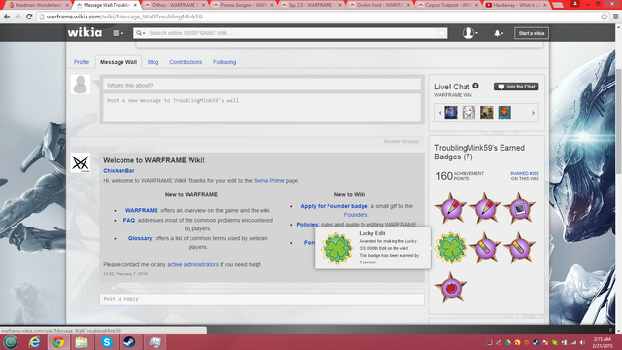Follow the WARFRAME overview link
The width and height of the screenshot is (622, 350).
click(x=141, y=210)
